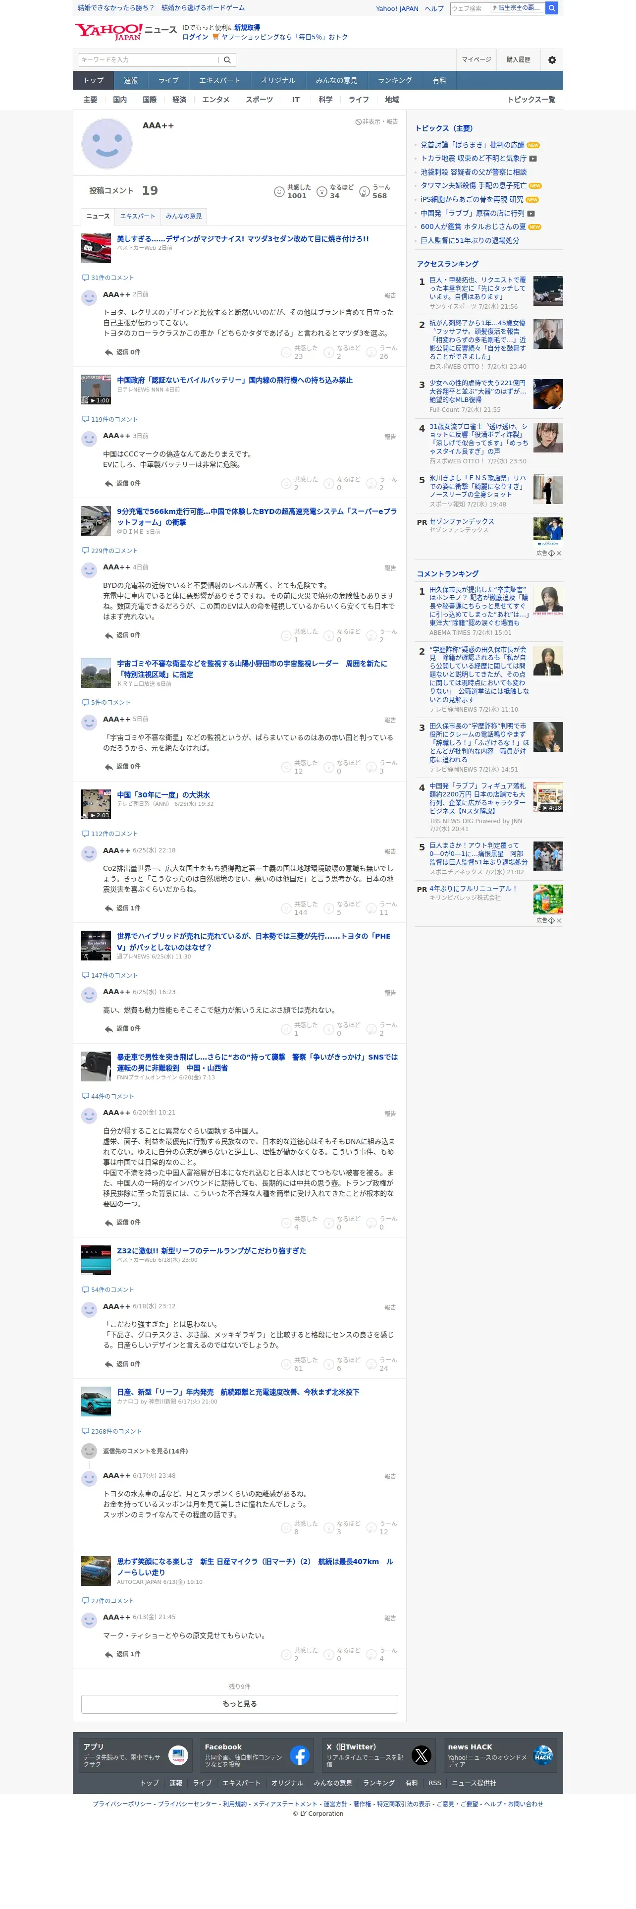Open the トピックス一覧 link
Image resolution: width=636 pixels, height=1909 pixels.
531,100
